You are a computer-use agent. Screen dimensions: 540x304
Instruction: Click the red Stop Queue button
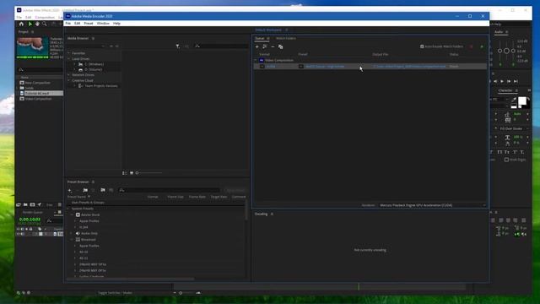pyautogui.click(x=472, y=46)
